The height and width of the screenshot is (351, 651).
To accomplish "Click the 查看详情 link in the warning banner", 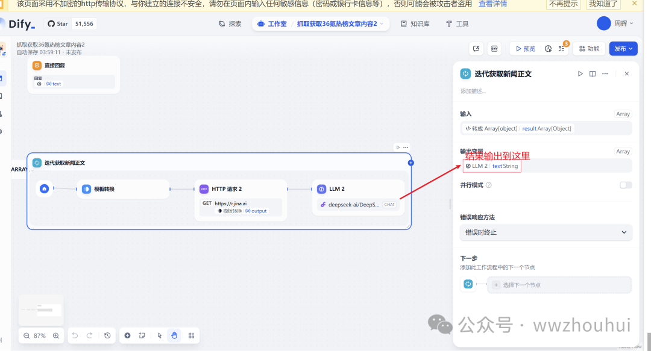I will (493, 4).
